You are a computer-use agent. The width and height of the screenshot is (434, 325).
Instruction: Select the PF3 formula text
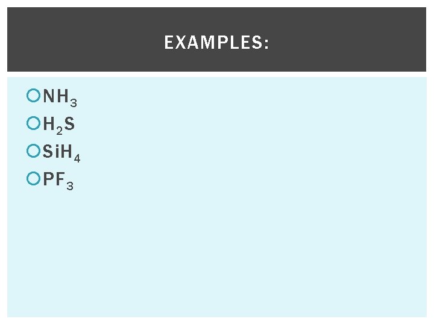point(58,181)
